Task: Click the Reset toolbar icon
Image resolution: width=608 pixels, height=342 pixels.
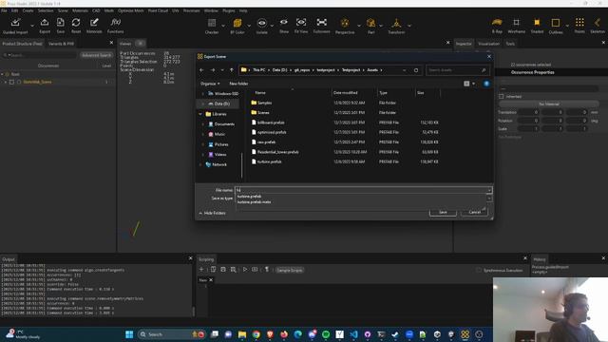Action: [x=76, y=23]
